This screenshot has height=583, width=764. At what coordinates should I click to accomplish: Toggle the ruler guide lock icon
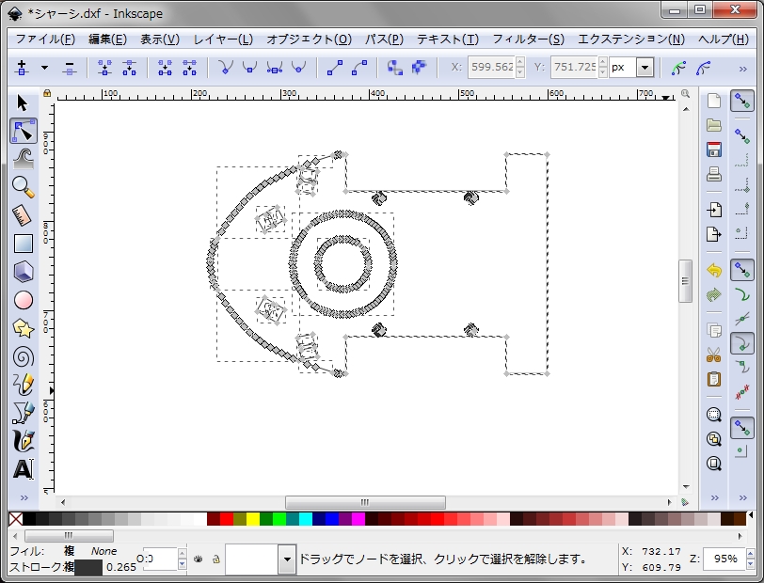[47, 92]
